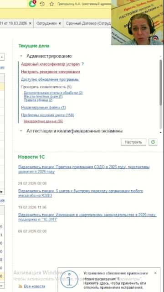Collapse the Администрирование section

tap(21, 56)
